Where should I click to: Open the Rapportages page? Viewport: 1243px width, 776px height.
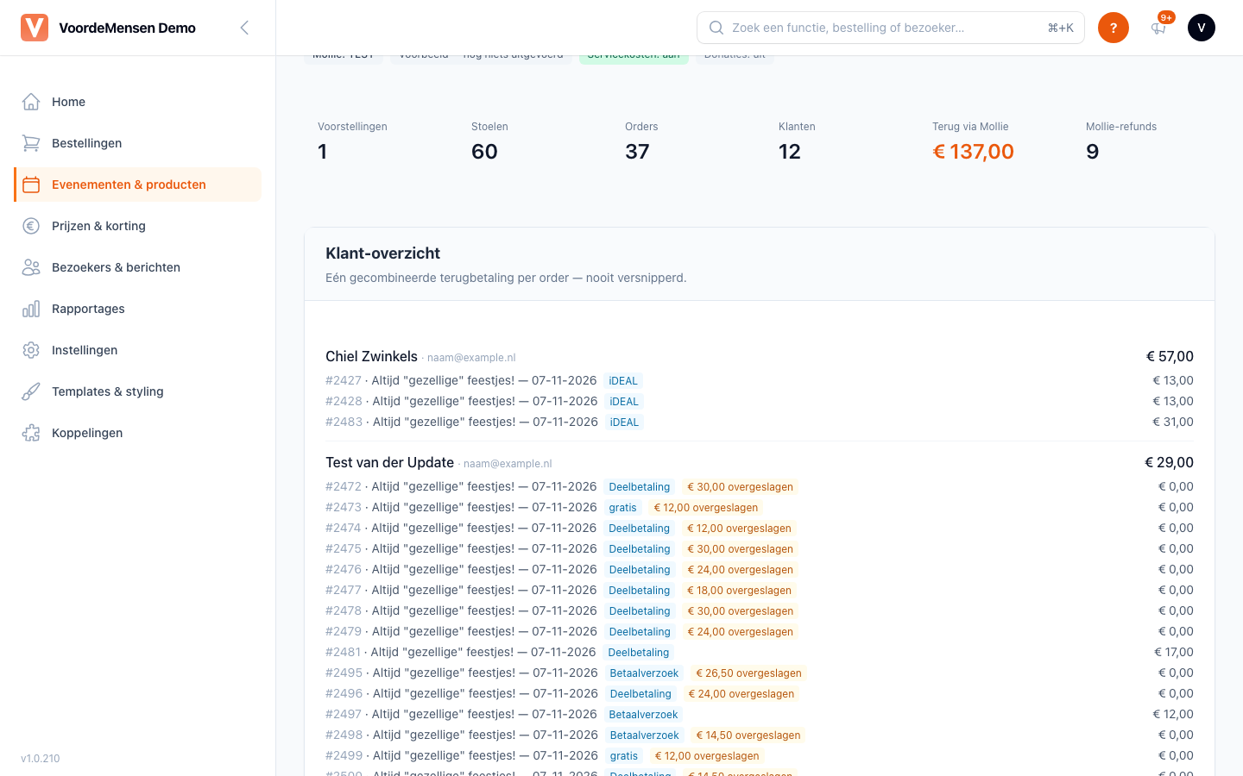[x=138, y=309]
